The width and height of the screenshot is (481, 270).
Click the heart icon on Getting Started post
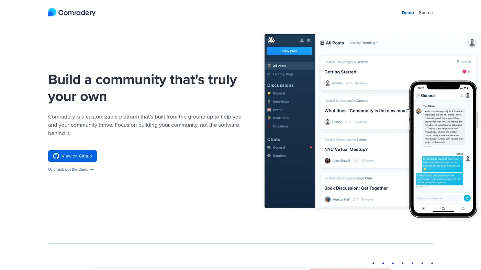[x=465, y=72]
